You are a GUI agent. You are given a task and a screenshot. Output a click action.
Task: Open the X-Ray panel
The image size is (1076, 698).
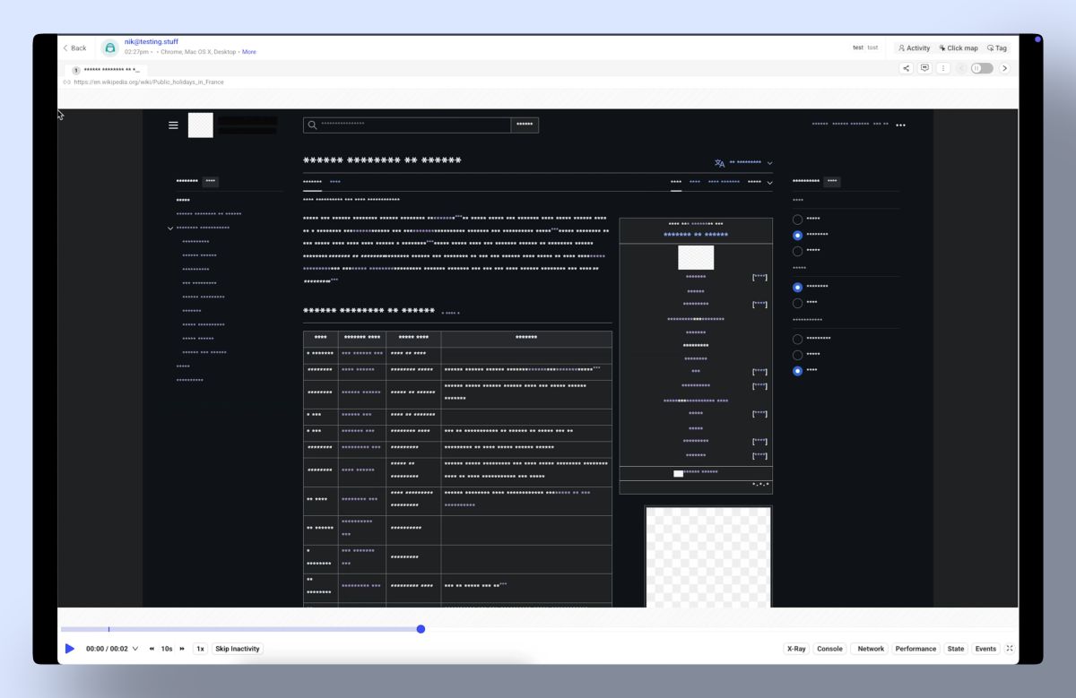(x=796, y=649)
